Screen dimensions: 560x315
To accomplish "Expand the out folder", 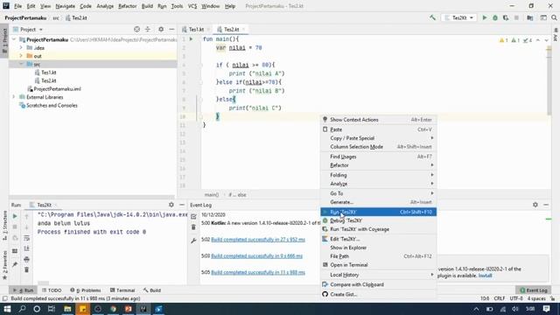I will click(x=21, y=56).
